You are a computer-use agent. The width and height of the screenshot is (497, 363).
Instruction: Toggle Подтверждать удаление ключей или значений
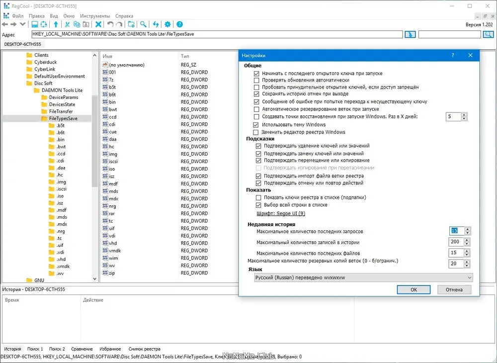click(258, 146)
